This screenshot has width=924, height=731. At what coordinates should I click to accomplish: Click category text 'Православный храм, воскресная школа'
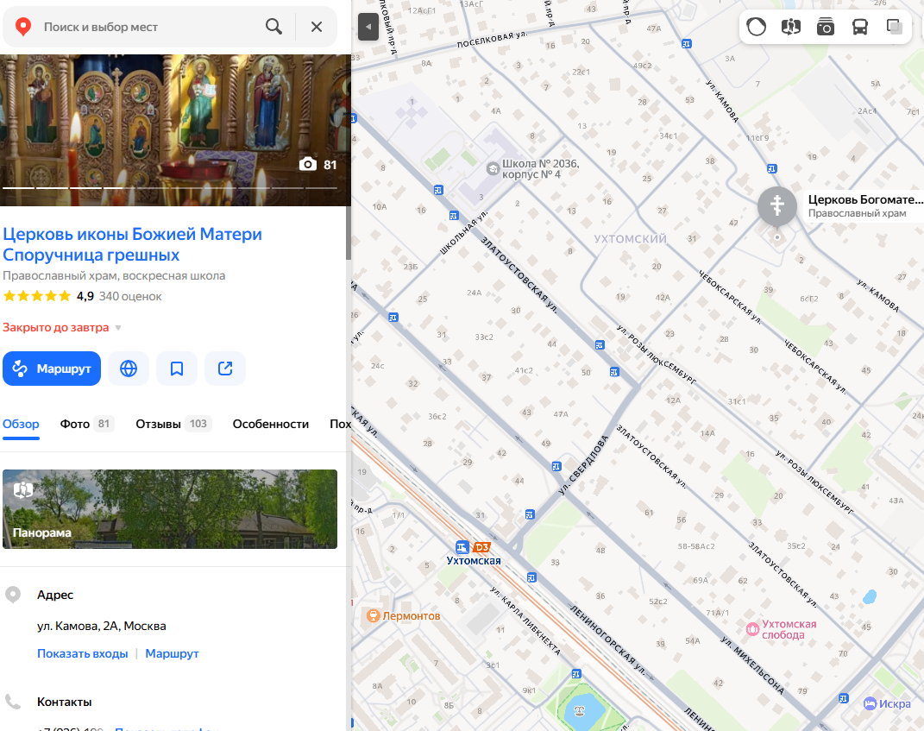[114, 275]
